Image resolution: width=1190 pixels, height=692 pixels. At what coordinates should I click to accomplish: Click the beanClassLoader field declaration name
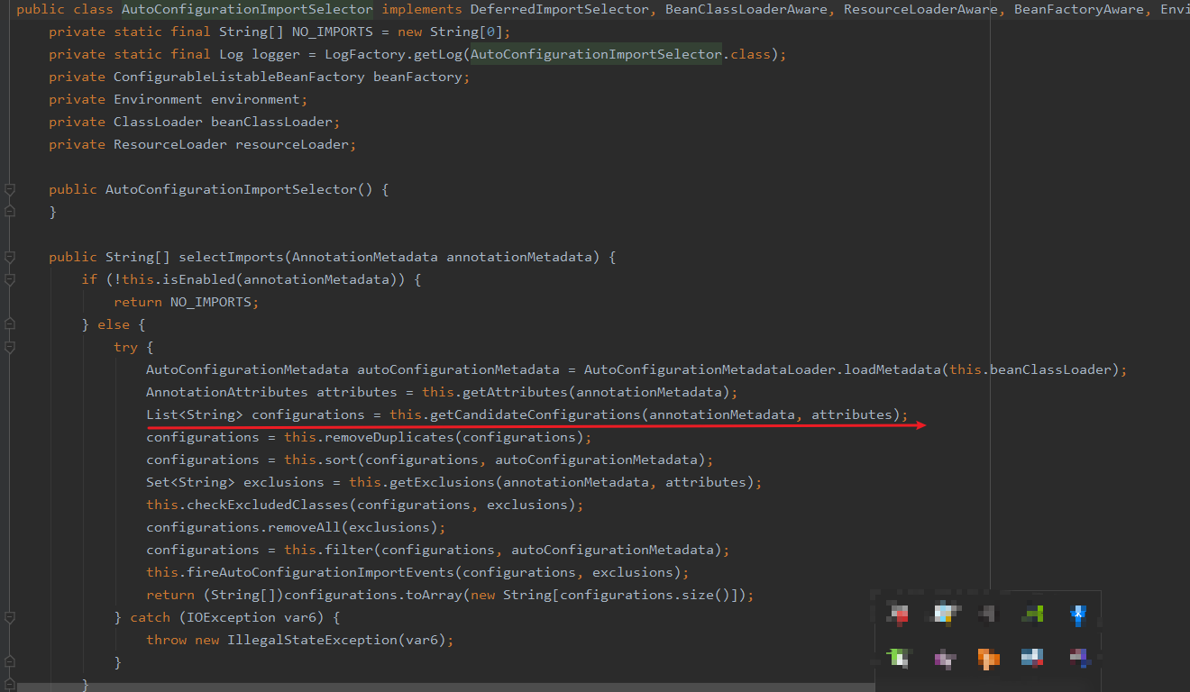[271, 122]
